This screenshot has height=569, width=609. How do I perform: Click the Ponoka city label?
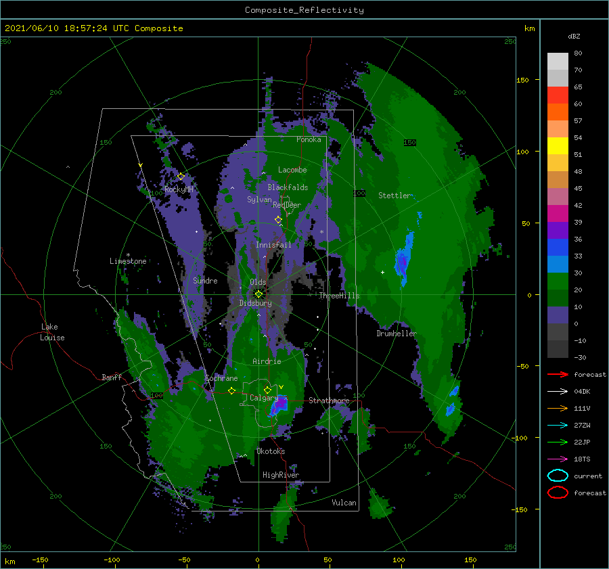309,139
